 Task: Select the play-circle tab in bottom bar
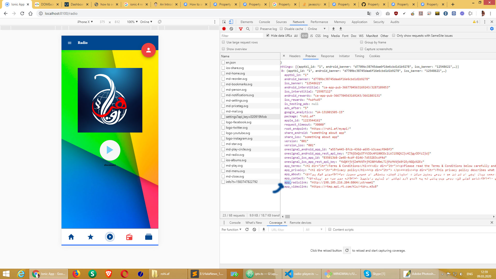110,237
